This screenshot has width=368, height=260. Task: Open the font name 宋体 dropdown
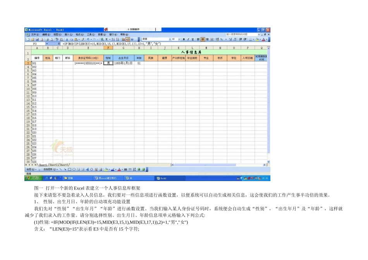point(170,39)
